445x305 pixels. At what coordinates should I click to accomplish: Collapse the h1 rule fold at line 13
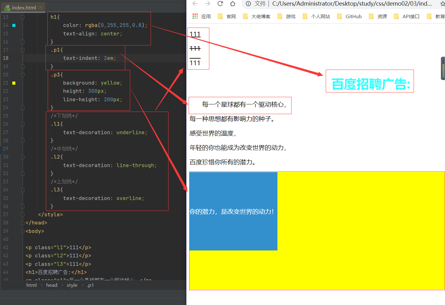23,17
